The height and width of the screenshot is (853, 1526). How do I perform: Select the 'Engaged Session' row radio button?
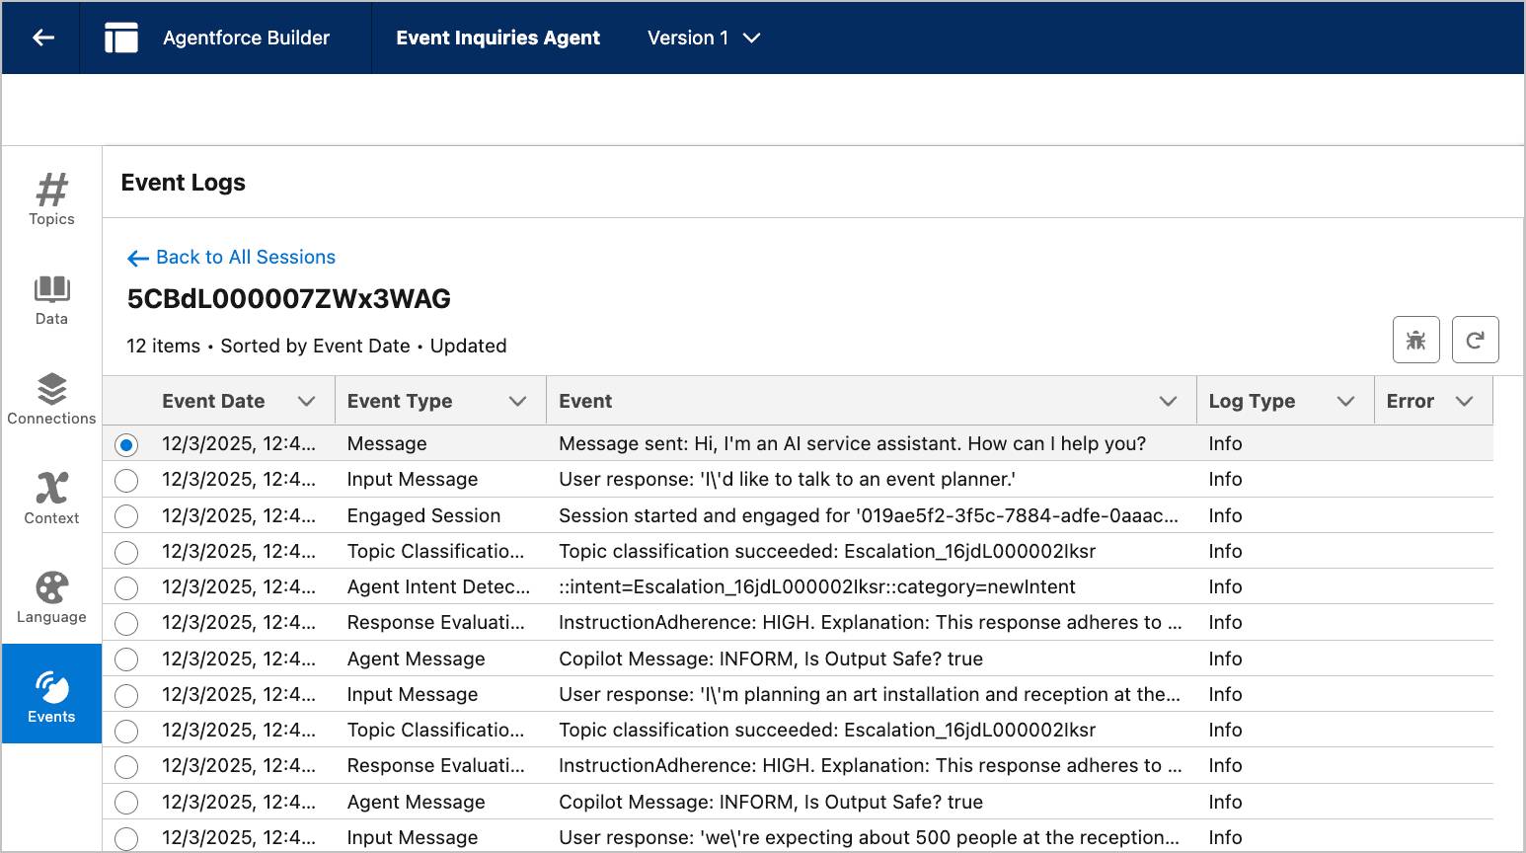(126, 515)
